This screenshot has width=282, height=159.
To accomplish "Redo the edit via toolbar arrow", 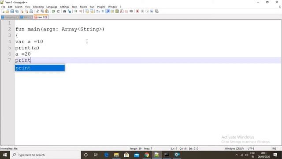I will pos(58,11).
